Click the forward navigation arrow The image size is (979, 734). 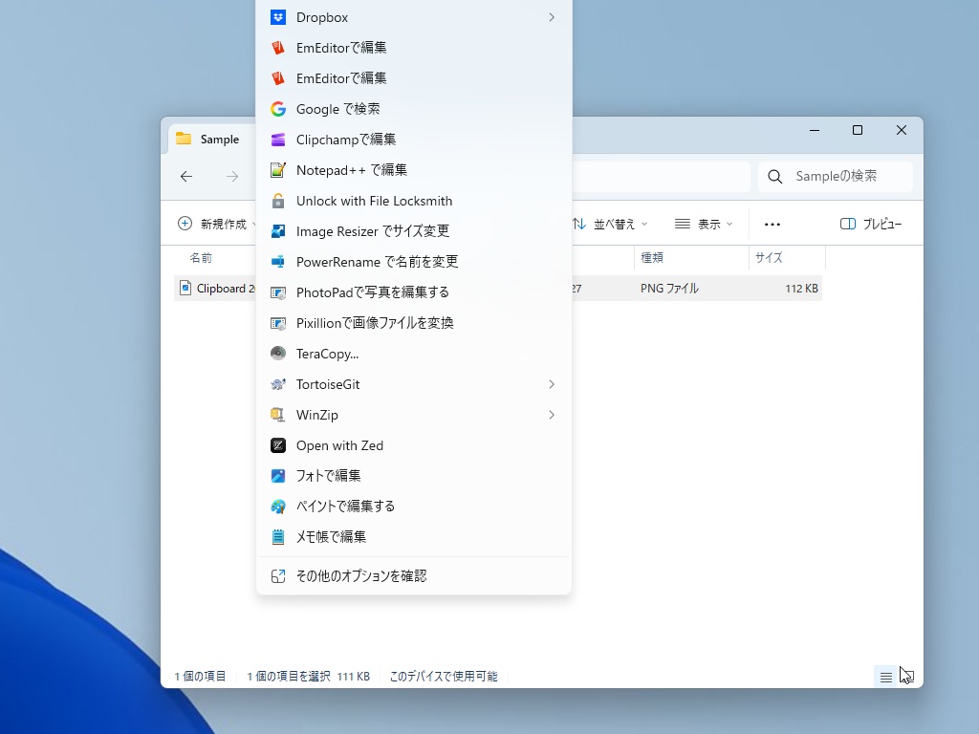pyautogui.click(x=232, y=177)
